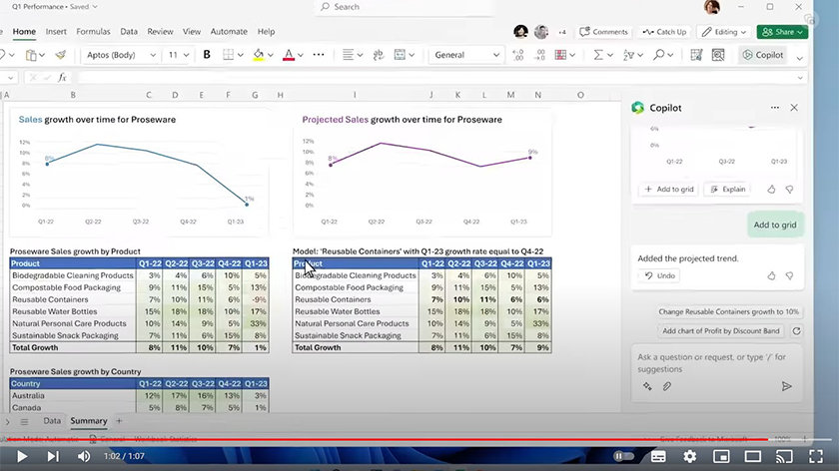Click the Explain button in Copilot
This screenshot has height=471, width=839.
click(x=728, y=190)
